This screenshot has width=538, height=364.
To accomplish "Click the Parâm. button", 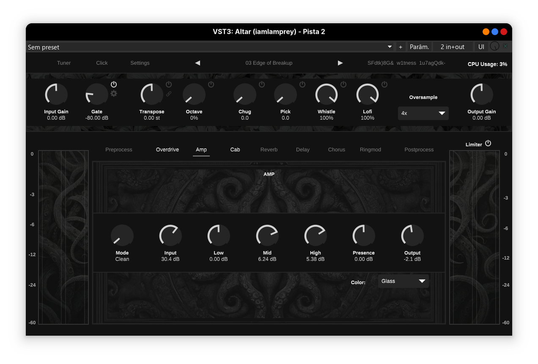I will 419,47.
